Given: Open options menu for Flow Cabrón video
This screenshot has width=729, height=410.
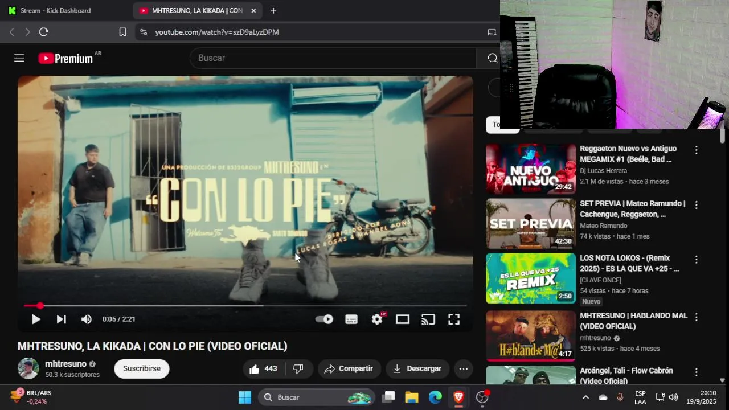Looking at the screenshot, I should [x=696, y=372].
